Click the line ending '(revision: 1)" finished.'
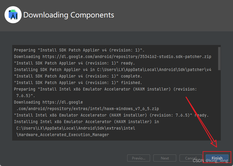233x166 pixels. [x=78, y=83]
